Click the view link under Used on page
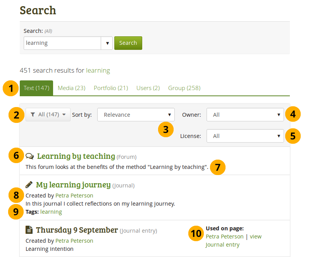The height and width of the screenshot is (257, 310). click(x=255, y=237)
